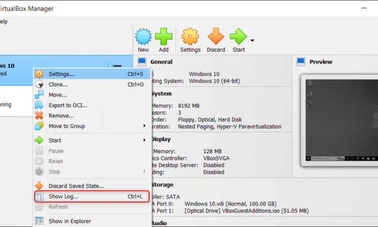This screenshot has height=227, width=378.
Task: Click the cloud icon beside Export to OCI
Action: 39,105
